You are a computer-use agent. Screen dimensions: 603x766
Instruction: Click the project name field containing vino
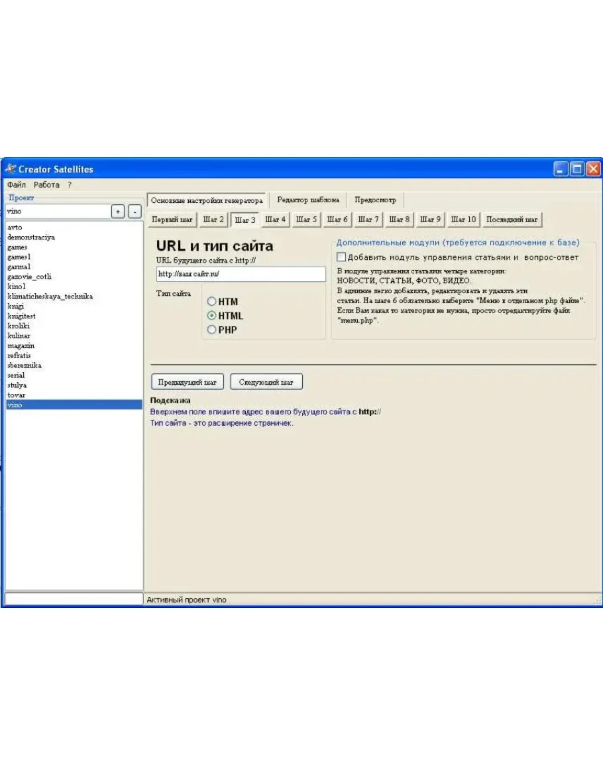coord(56,211)
